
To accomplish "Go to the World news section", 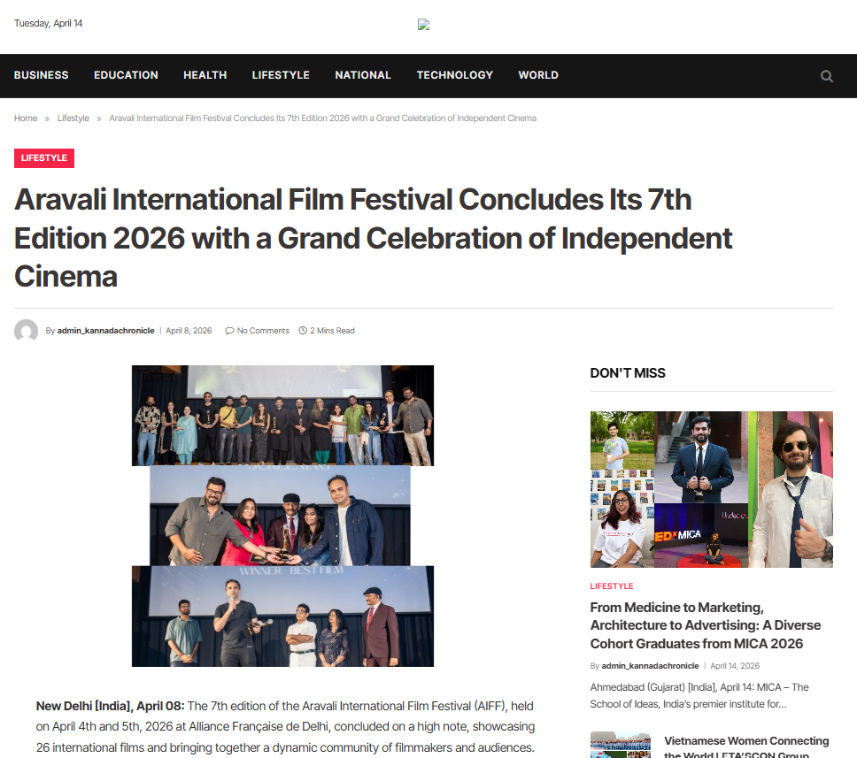I will 537,75.
